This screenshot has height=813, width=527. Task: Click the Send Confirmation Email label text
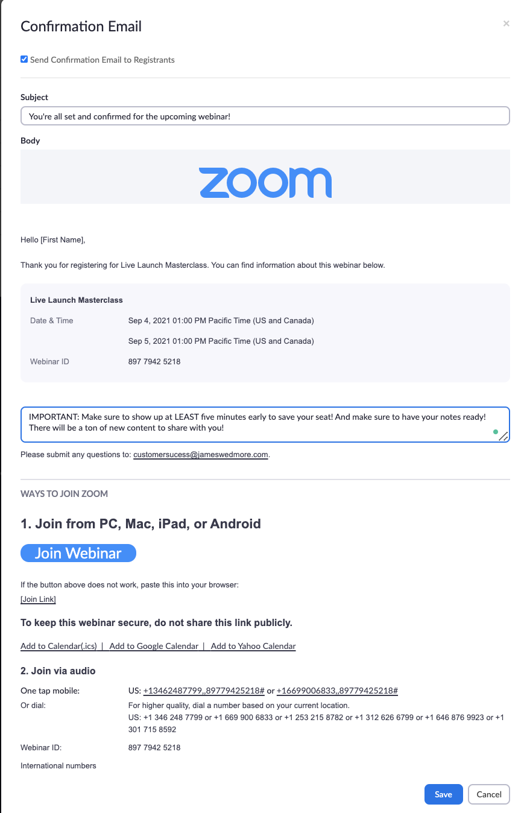pos(103,60)
